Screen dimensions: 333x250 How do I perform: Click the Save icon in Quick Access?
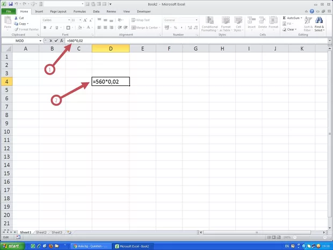point(10,4)
